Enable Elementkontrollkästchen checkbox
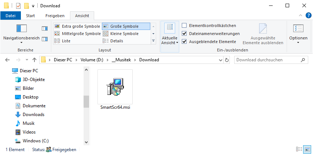This screenshot has height=154, width=313. [184, 26]
